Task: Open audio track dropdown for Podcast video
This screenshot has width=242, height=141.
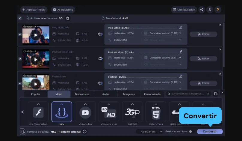Action: [x=163, y=64]
